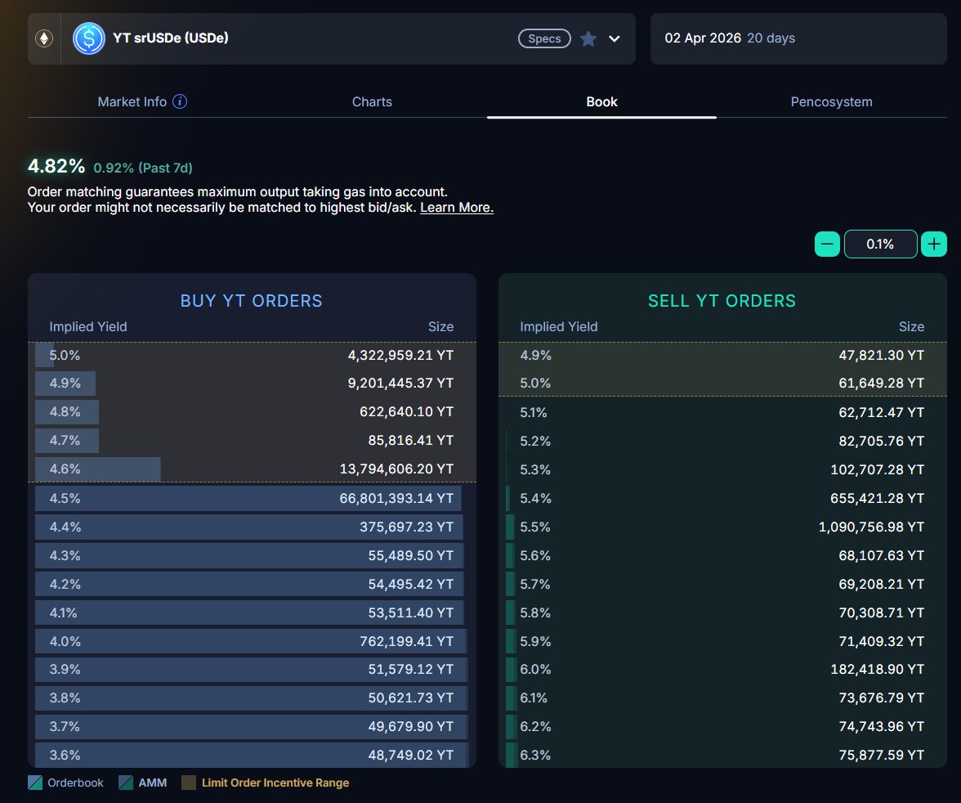Select buy order 85,816.41 YT
Screen dimensions: 961x803
coord(252,441)
